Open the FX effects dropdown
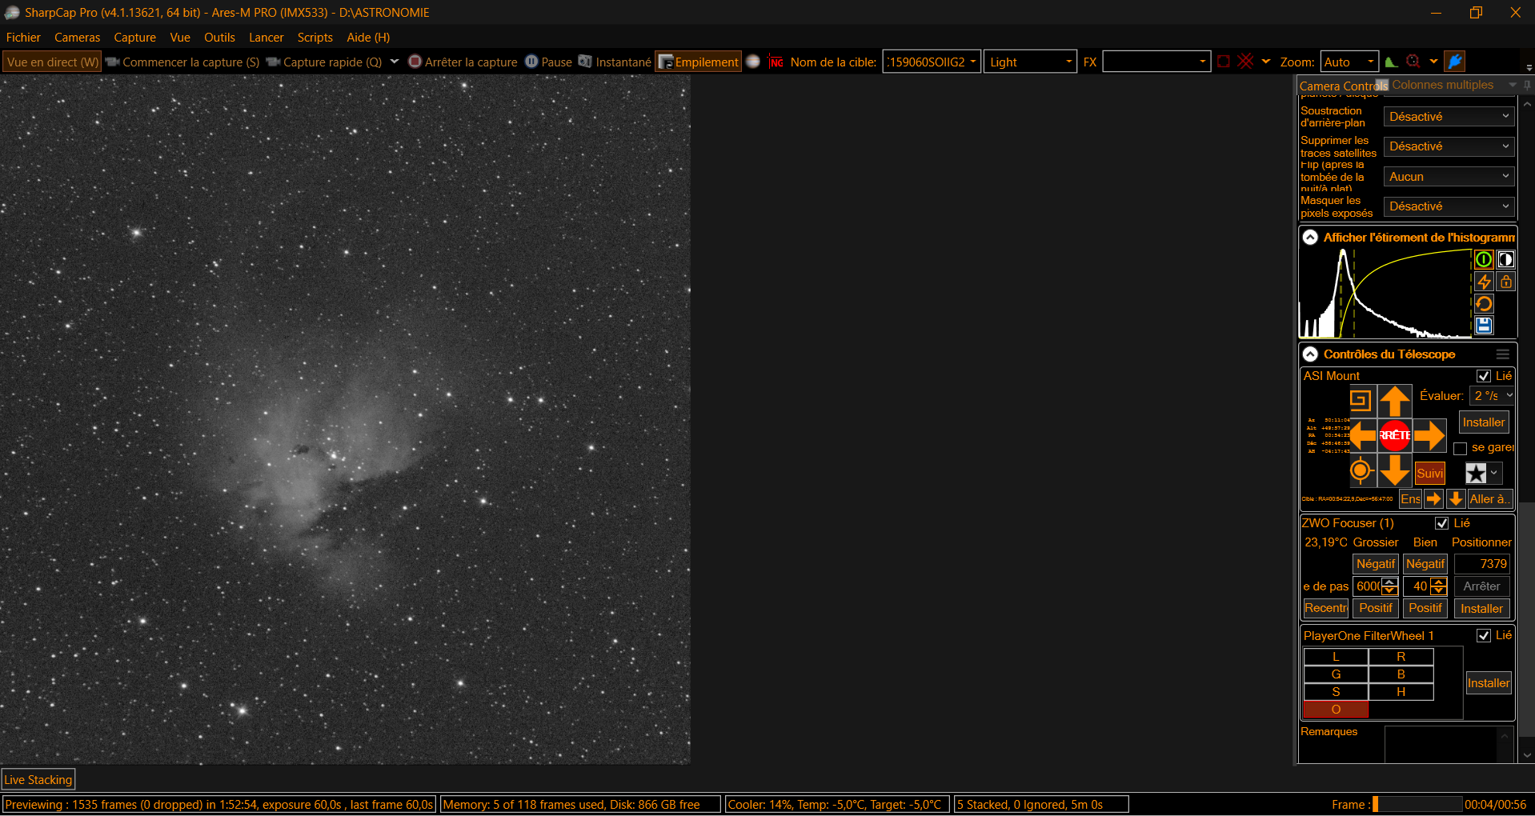 tap(1156, 62)
